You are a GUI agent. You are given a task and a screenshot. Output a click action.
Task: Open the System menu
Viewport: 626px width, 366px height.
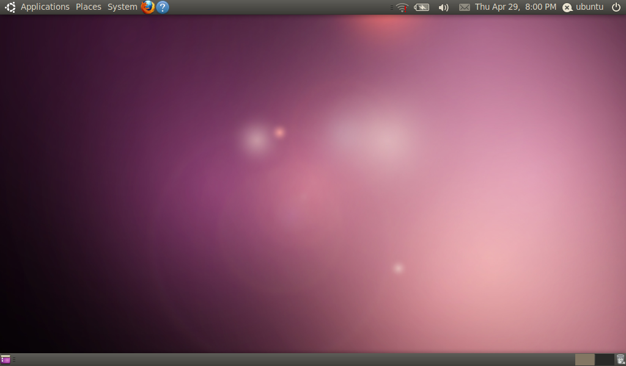(122, 7)
